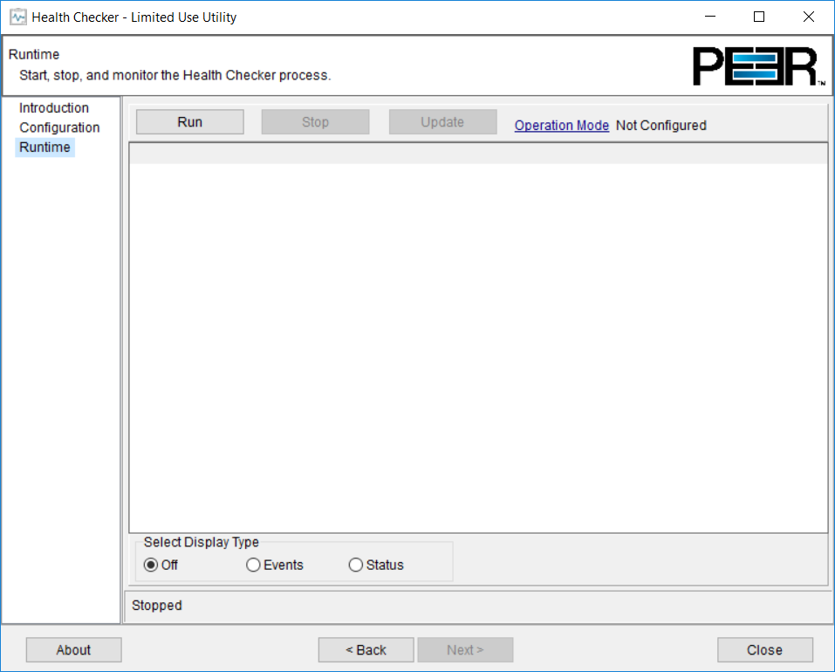Go back with the Back button

366,649
